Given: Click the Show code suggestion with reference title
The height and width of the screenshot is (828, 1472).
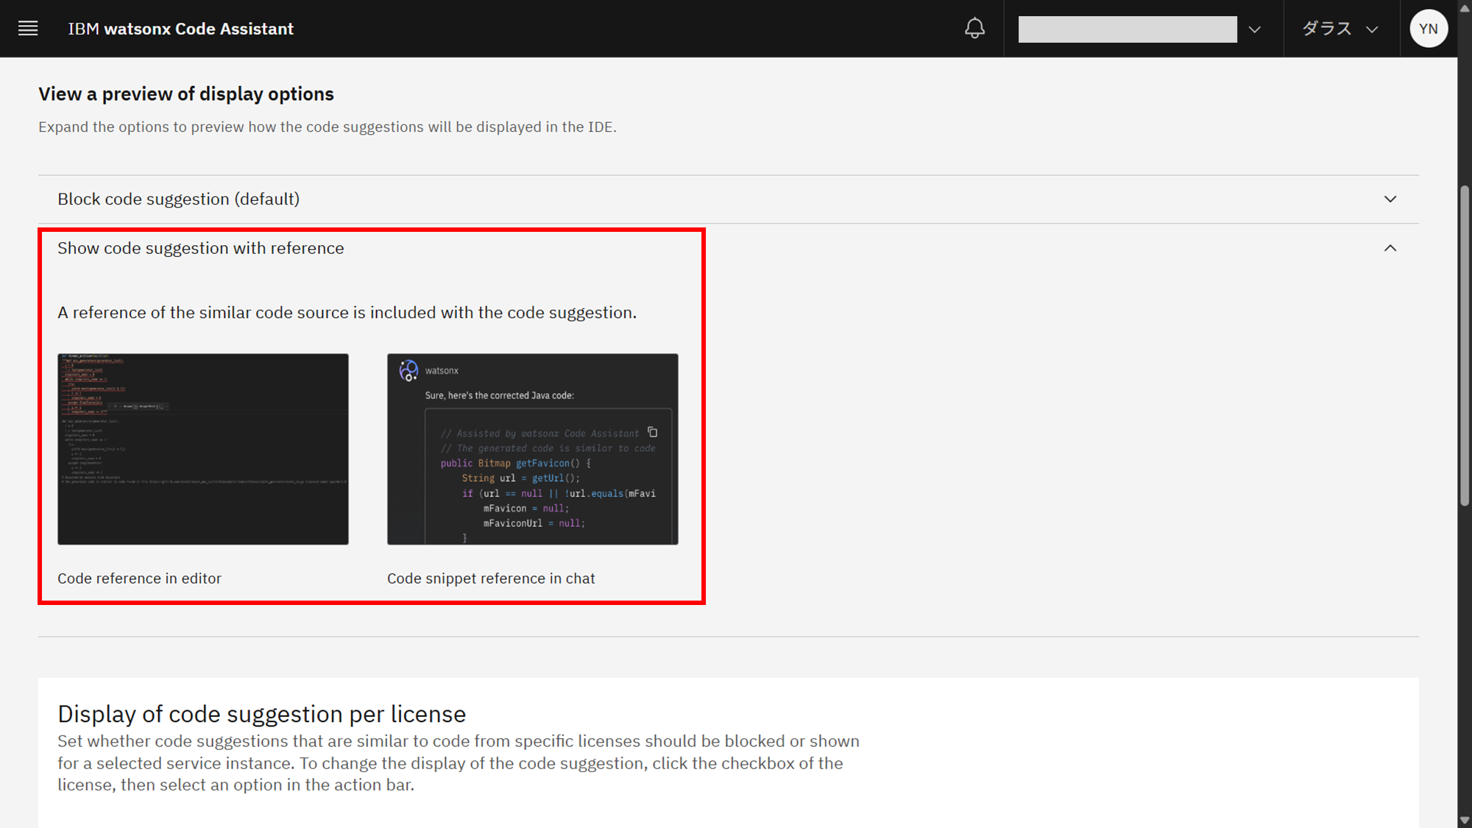Looking at the screenshot, I should [200, 248].
